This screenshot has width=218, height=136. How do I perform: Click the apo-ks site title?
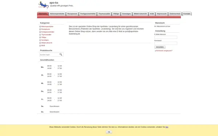54,3
